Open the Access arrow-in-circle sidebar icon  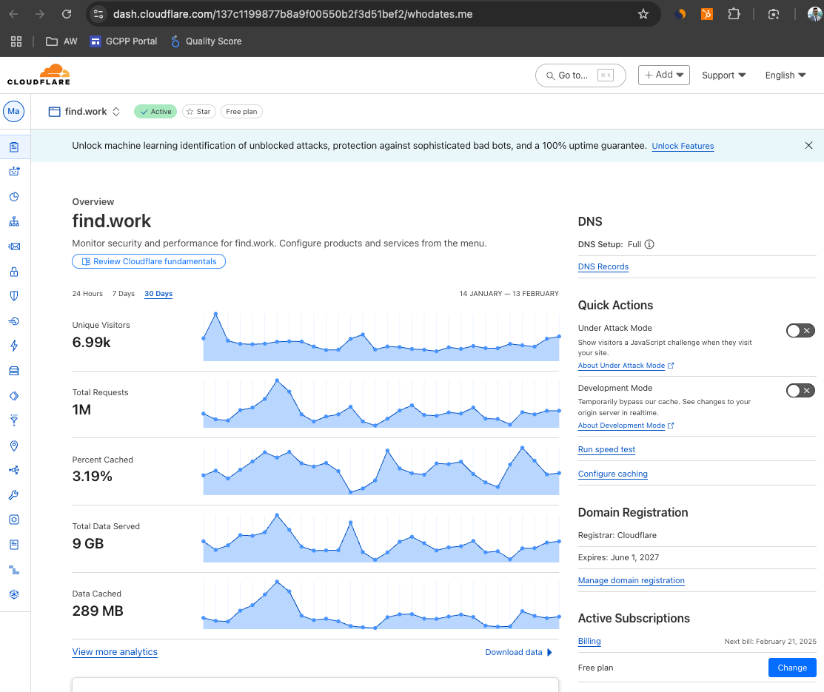(x=14, y=321)
